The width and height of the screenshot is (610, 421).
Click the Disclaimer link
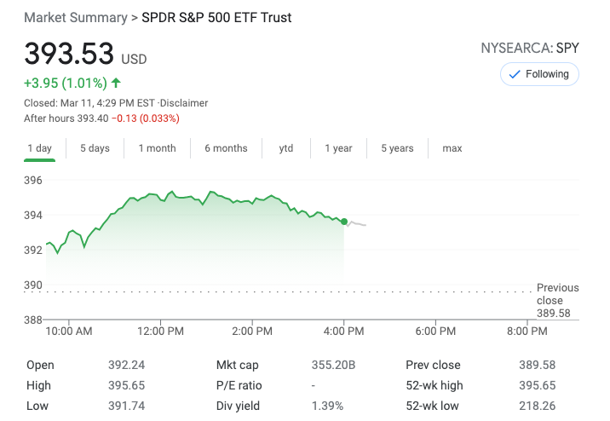[185, 103]
